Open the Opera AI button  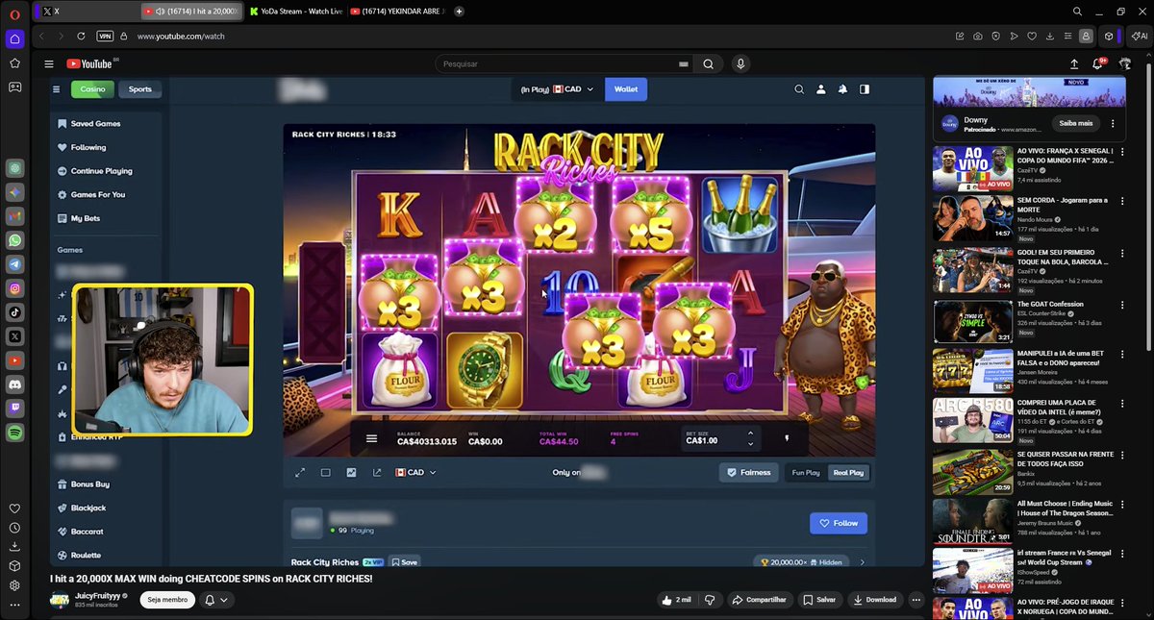(x=1139, y=36)
